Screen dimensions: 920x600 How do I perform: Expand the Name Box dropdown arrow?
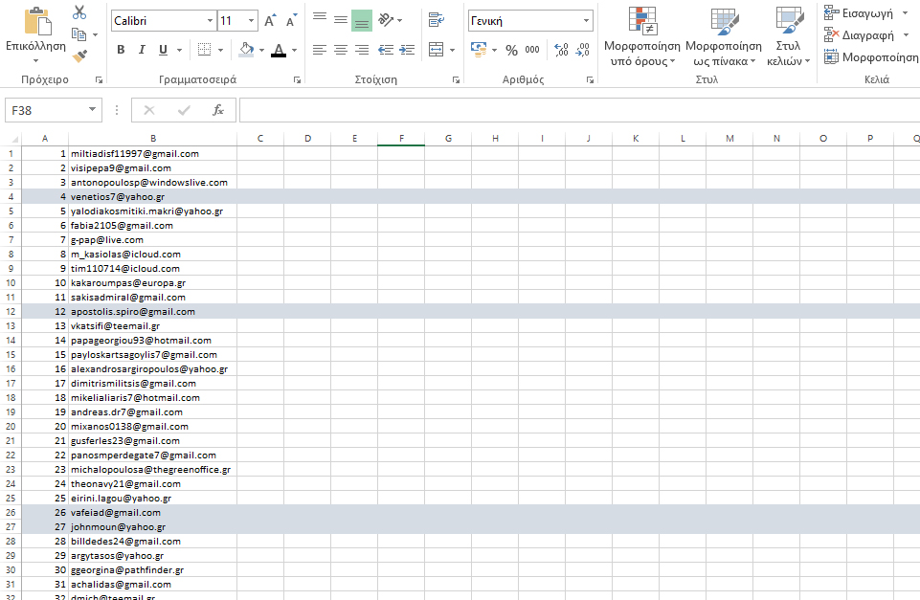tap(92, 110)
